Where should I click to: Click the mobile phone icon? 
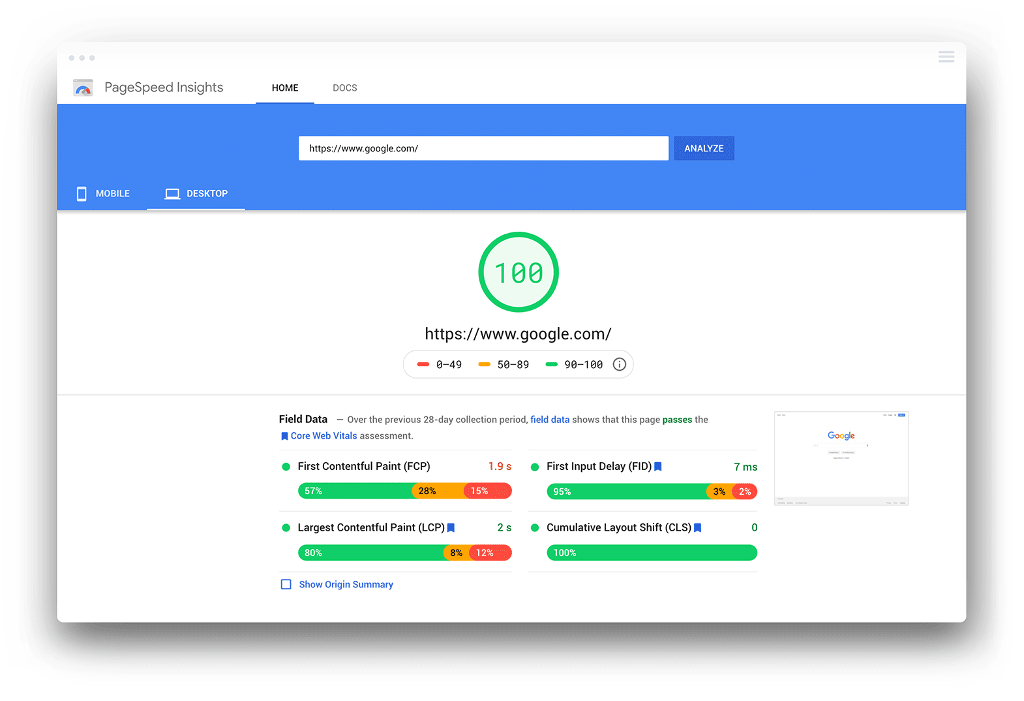click(x=82, y=194)
